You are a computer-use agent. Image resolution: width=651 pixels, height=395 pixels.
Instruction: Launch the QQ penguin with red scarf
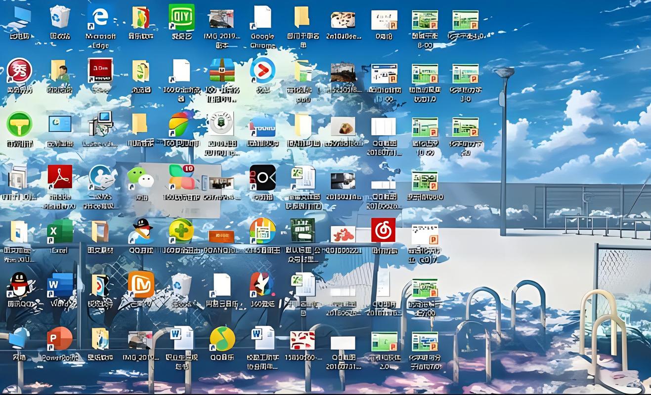[x=19, y=284]
